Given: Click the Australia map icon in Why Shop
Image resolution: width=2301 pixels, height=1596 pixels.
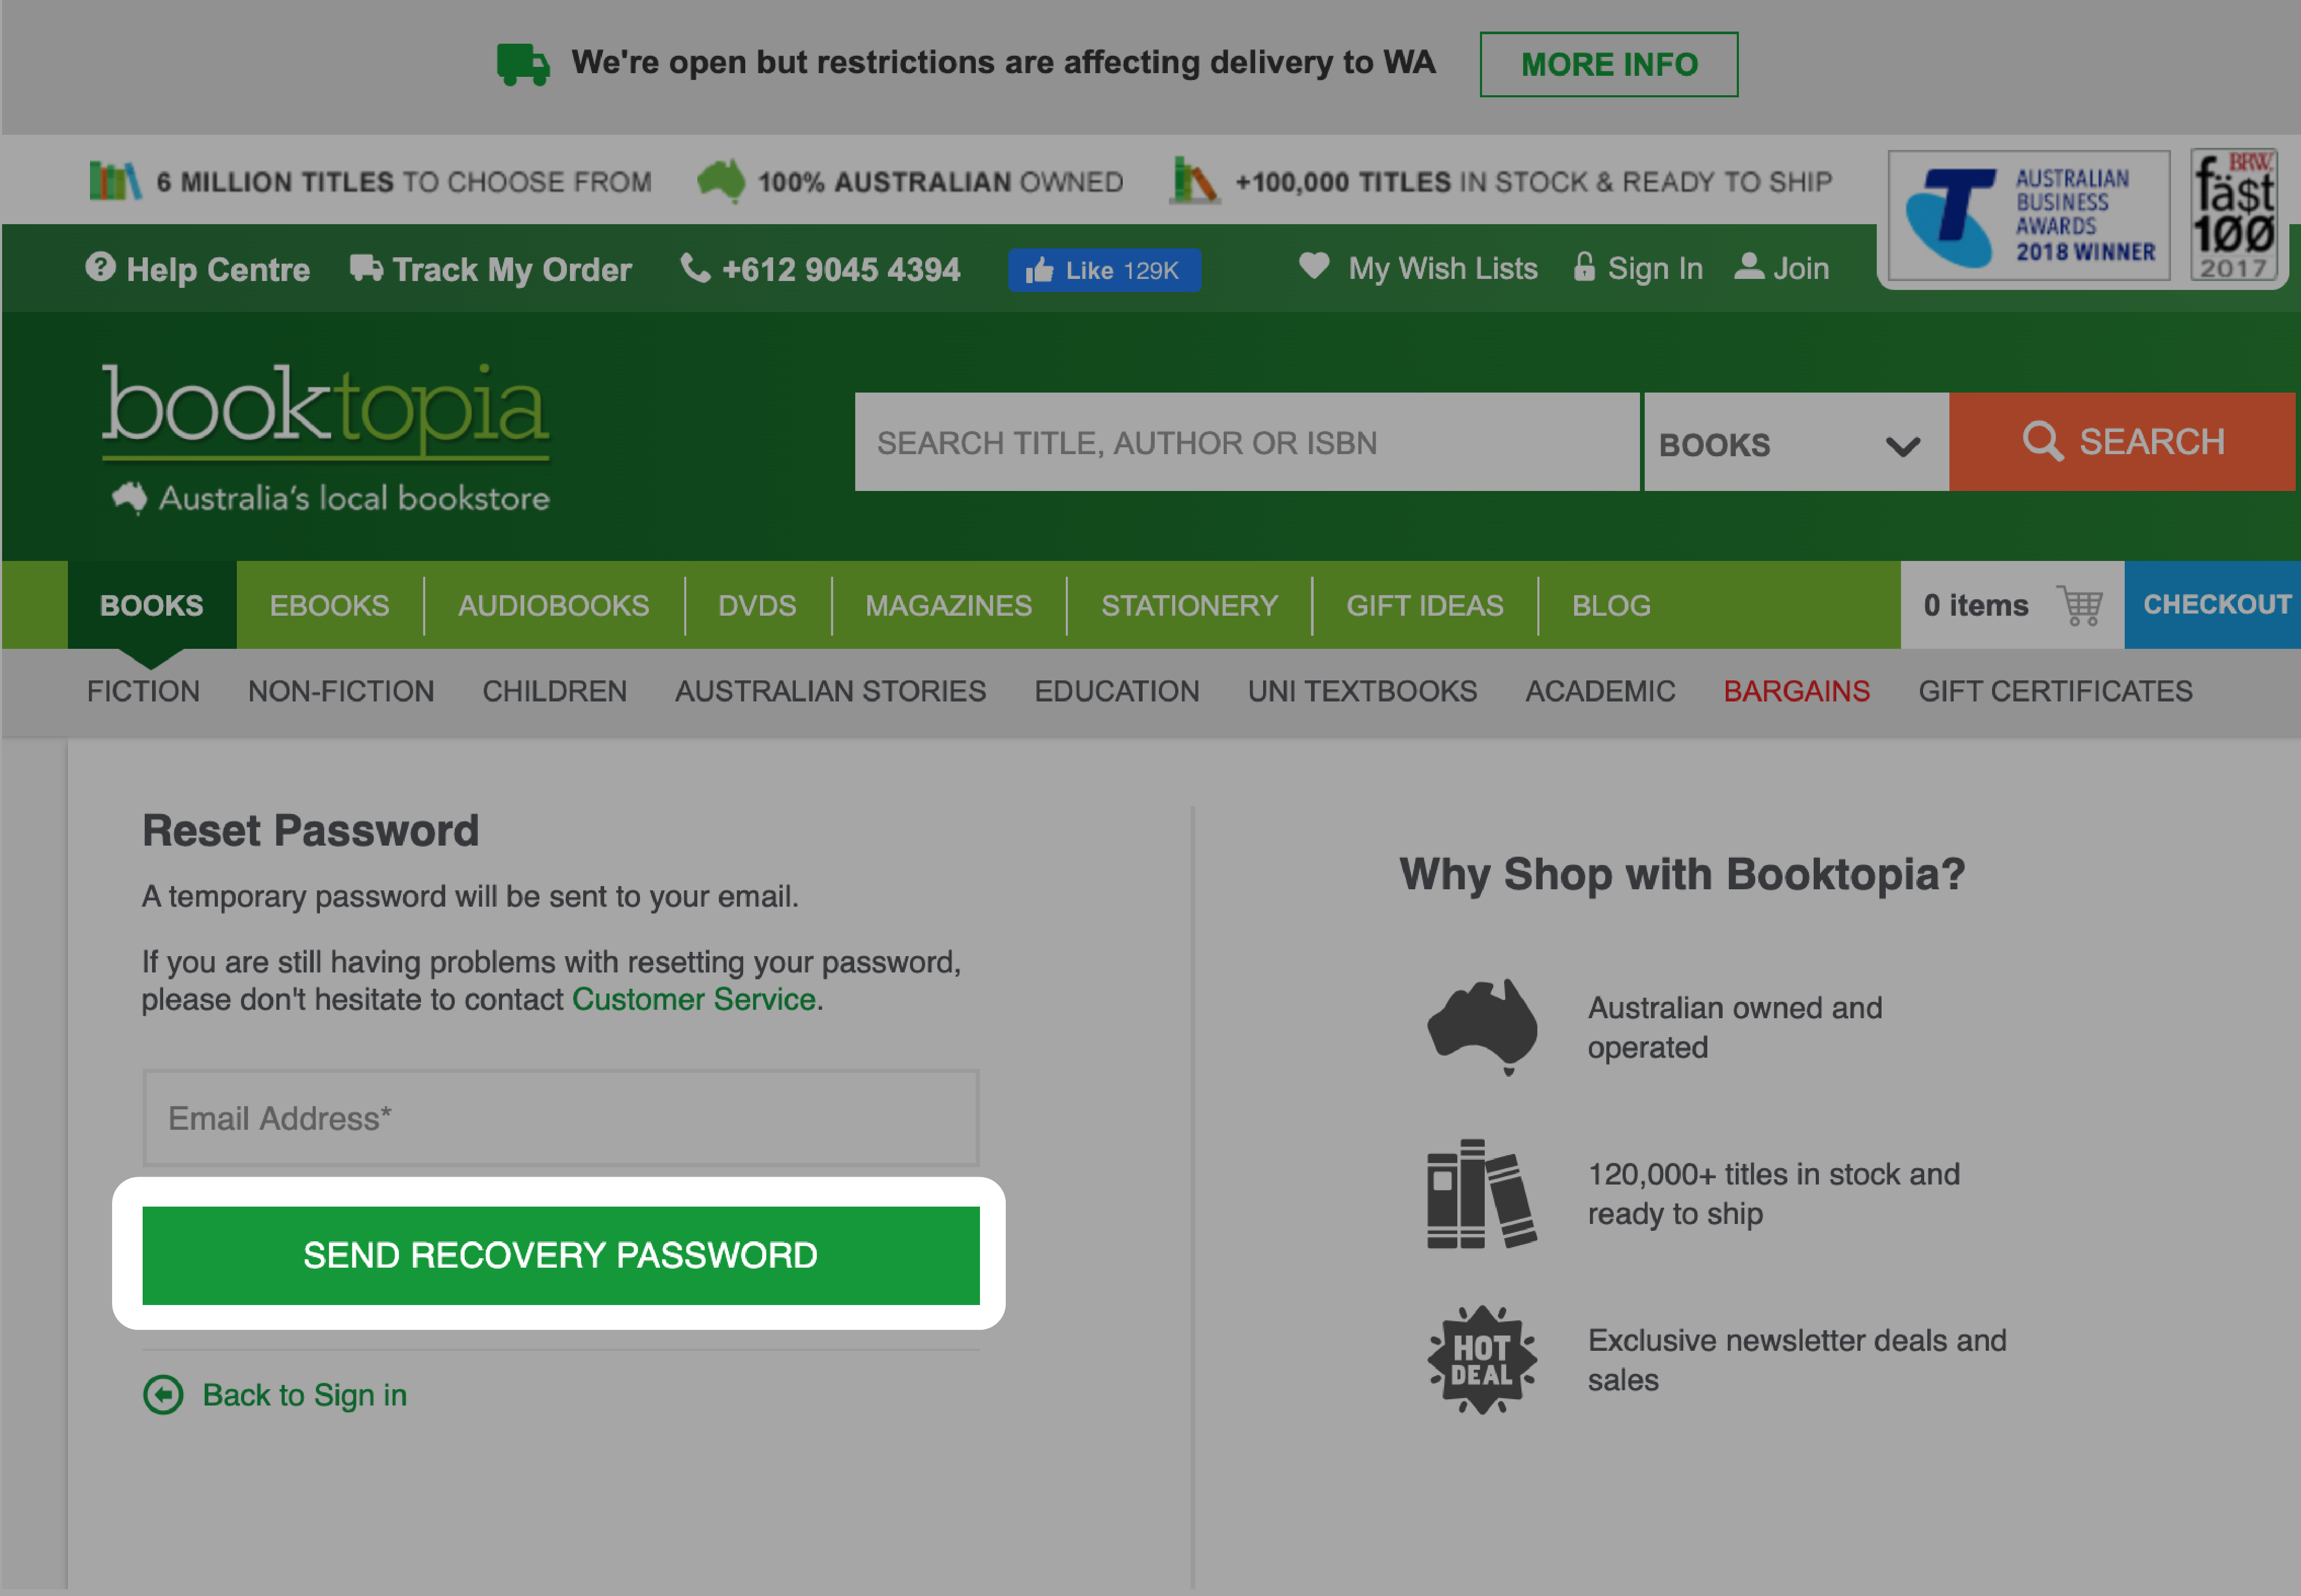Looking at the screenshot, I should 1482,1027.
